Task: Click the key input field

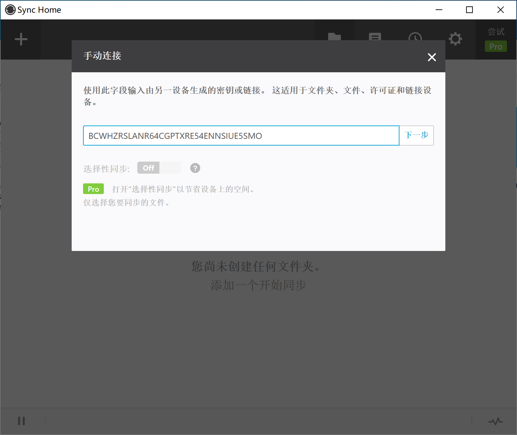Action: 241,136
